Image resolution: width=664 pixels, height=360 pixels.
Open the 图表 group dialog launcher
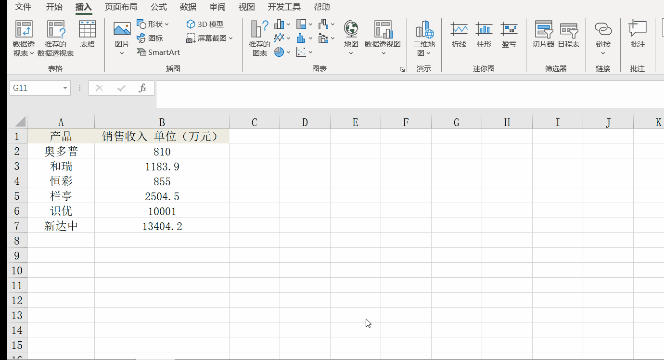pyautogui.click(x=402, y=69)
